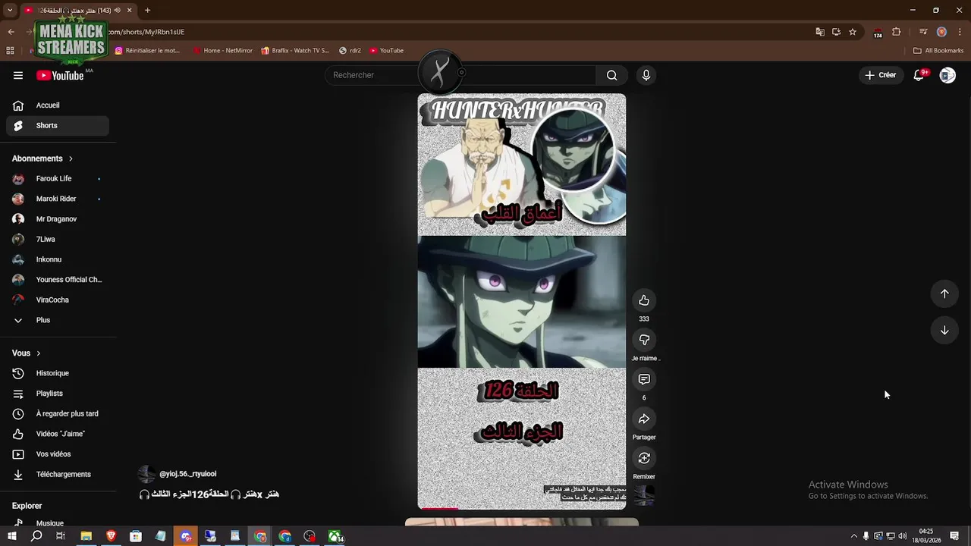Screen dimensions: 971x546
Task: Open the Chrome profile avatar
Action: tap(941, 32)
